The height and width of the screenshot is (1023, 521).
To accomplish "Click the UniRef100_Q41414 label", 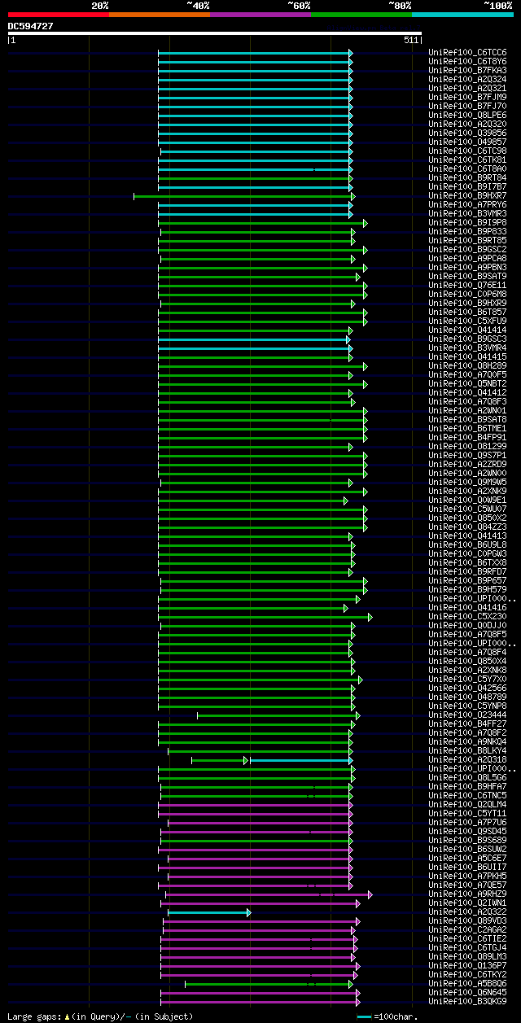I will click(467, 330).
